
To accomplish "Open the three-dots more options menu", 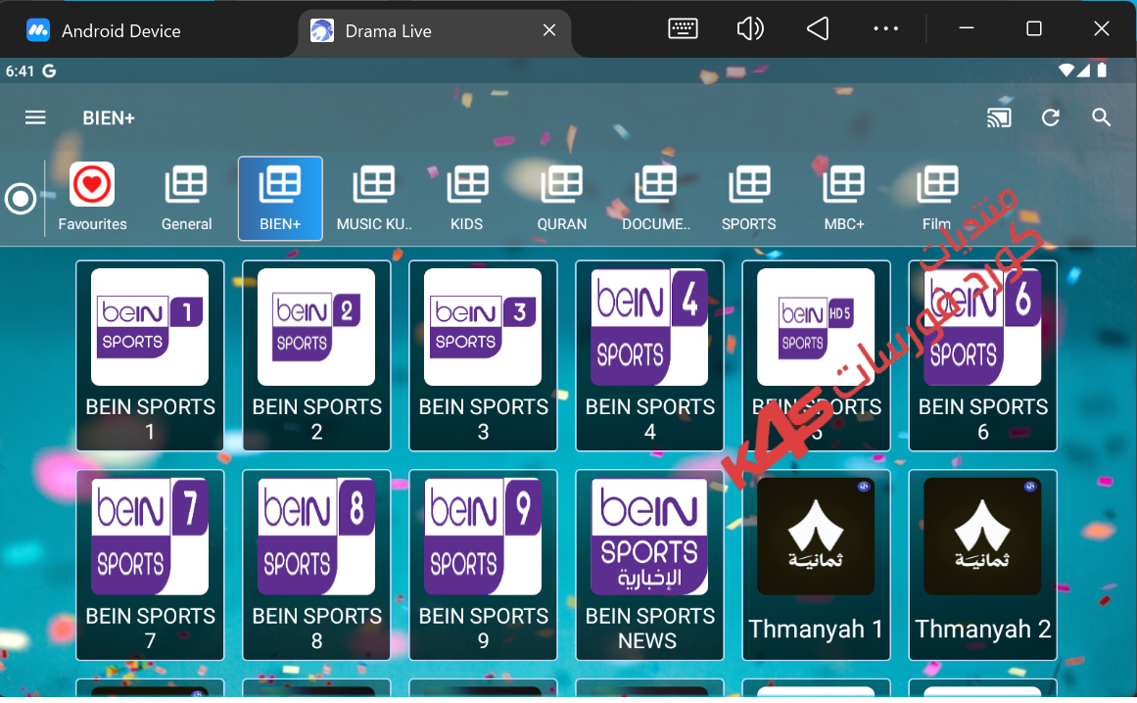I will (885, 29).
